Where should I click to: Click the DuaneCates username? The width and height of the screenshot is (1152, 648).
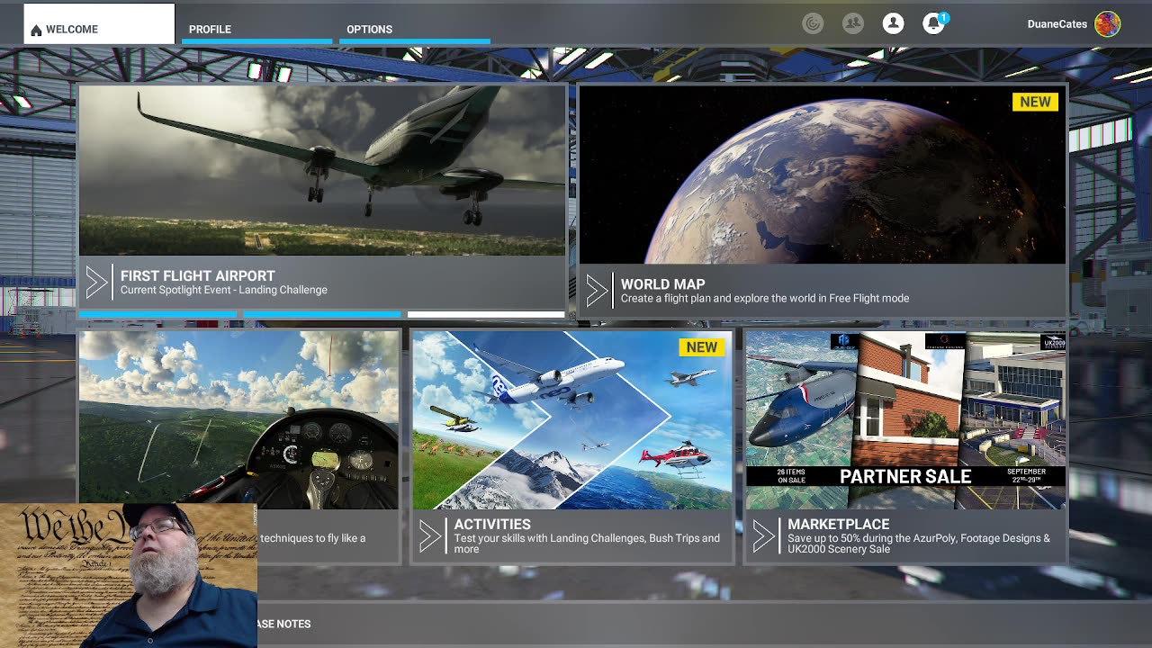(x=1057, y=24)
